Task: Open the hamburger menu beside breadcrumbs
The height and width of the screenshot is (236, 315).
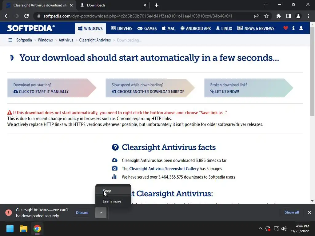Action: pos(10,40)
